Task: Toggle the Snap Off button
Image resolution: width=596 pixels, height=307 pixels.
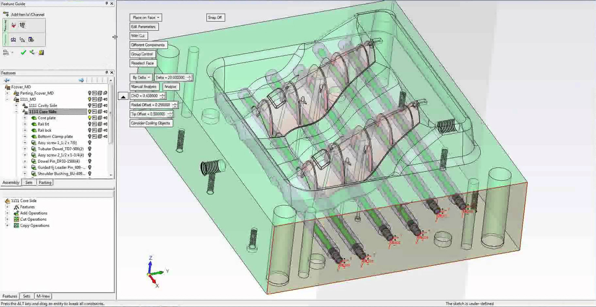Action: (x=215, y=17)
